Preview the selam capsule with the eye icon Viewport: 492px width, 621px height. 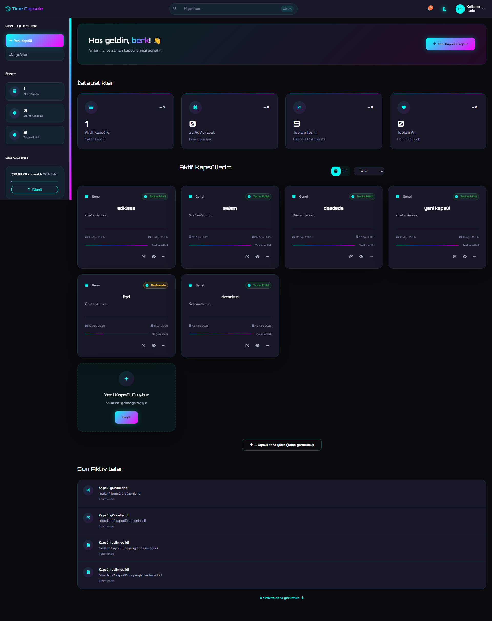(257, 257)
